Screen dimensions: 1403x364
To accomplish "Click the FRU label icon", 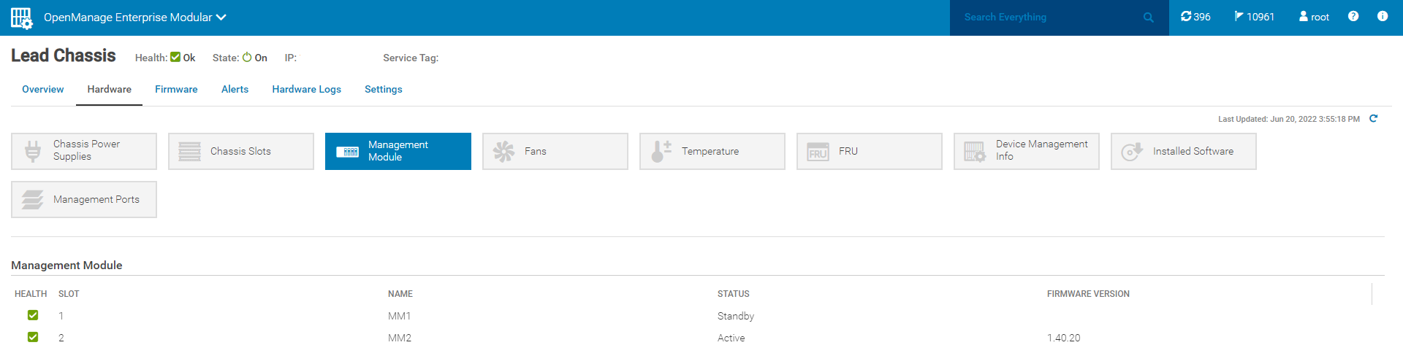I will 818,152.
